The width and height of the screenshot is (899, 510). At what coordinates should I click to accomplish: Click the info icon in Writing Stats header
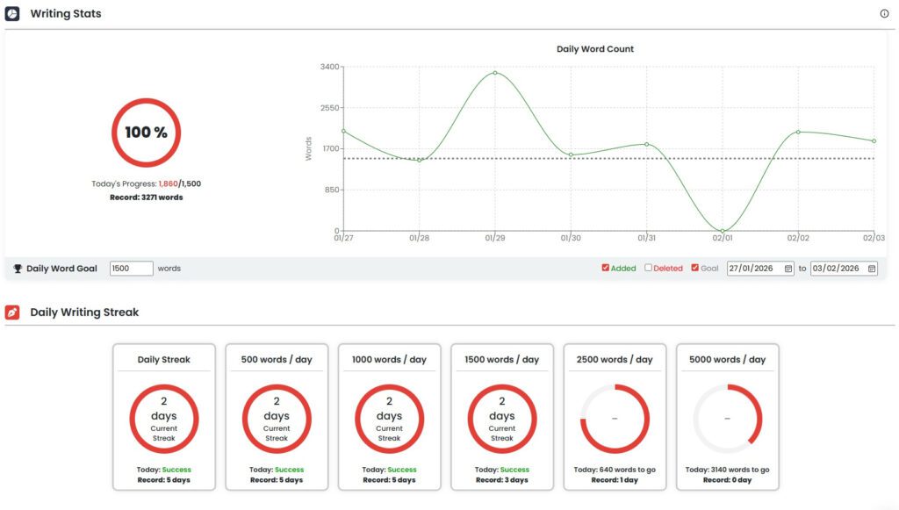pos(884,14)
